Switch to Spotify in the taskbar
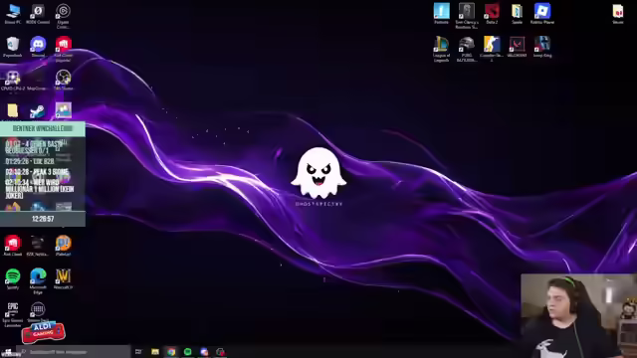This screenshot has width=637, height=358. (188, 351)
